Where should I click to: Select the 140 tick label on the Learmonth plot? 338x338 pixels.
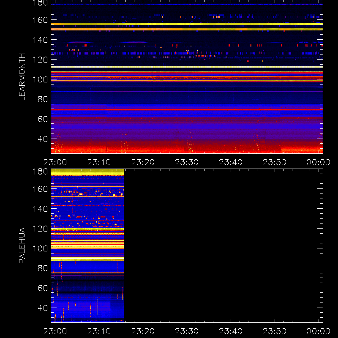[40, 40]
